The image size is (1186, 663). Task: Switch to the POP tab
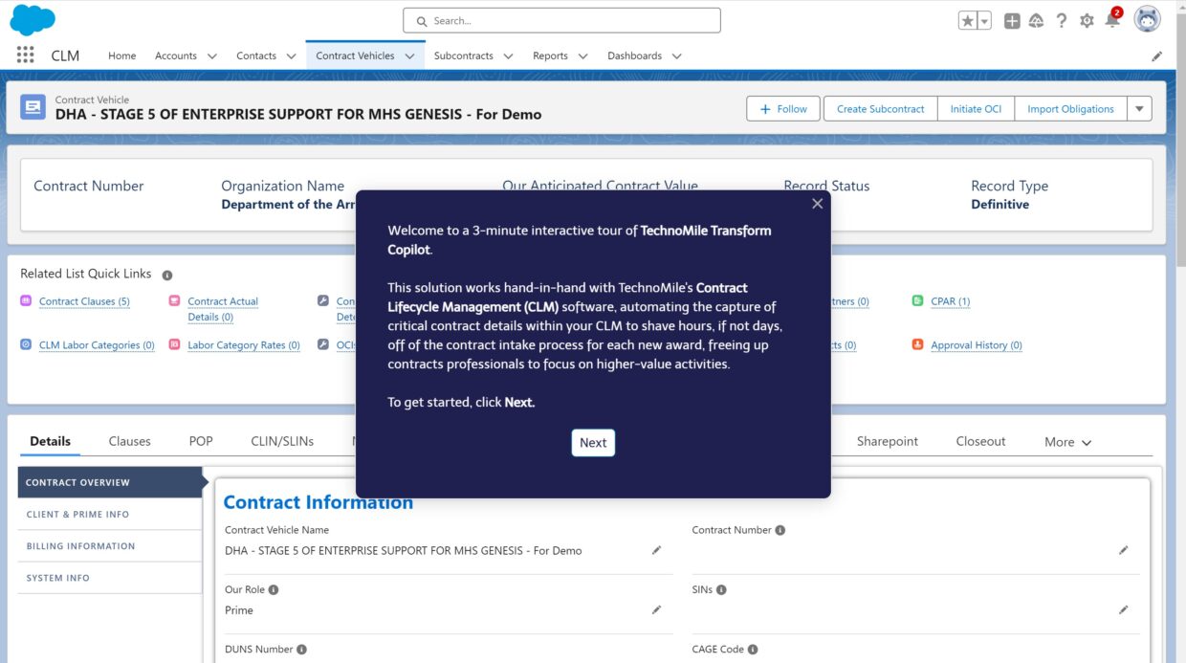201,441
